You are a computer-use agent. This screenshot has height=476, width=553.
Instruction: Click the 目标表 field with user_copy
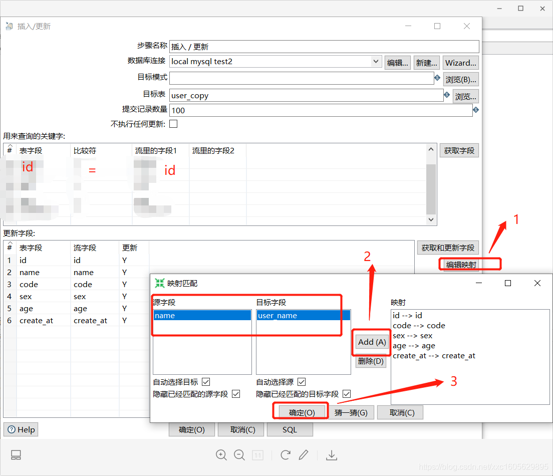[307, 95]
